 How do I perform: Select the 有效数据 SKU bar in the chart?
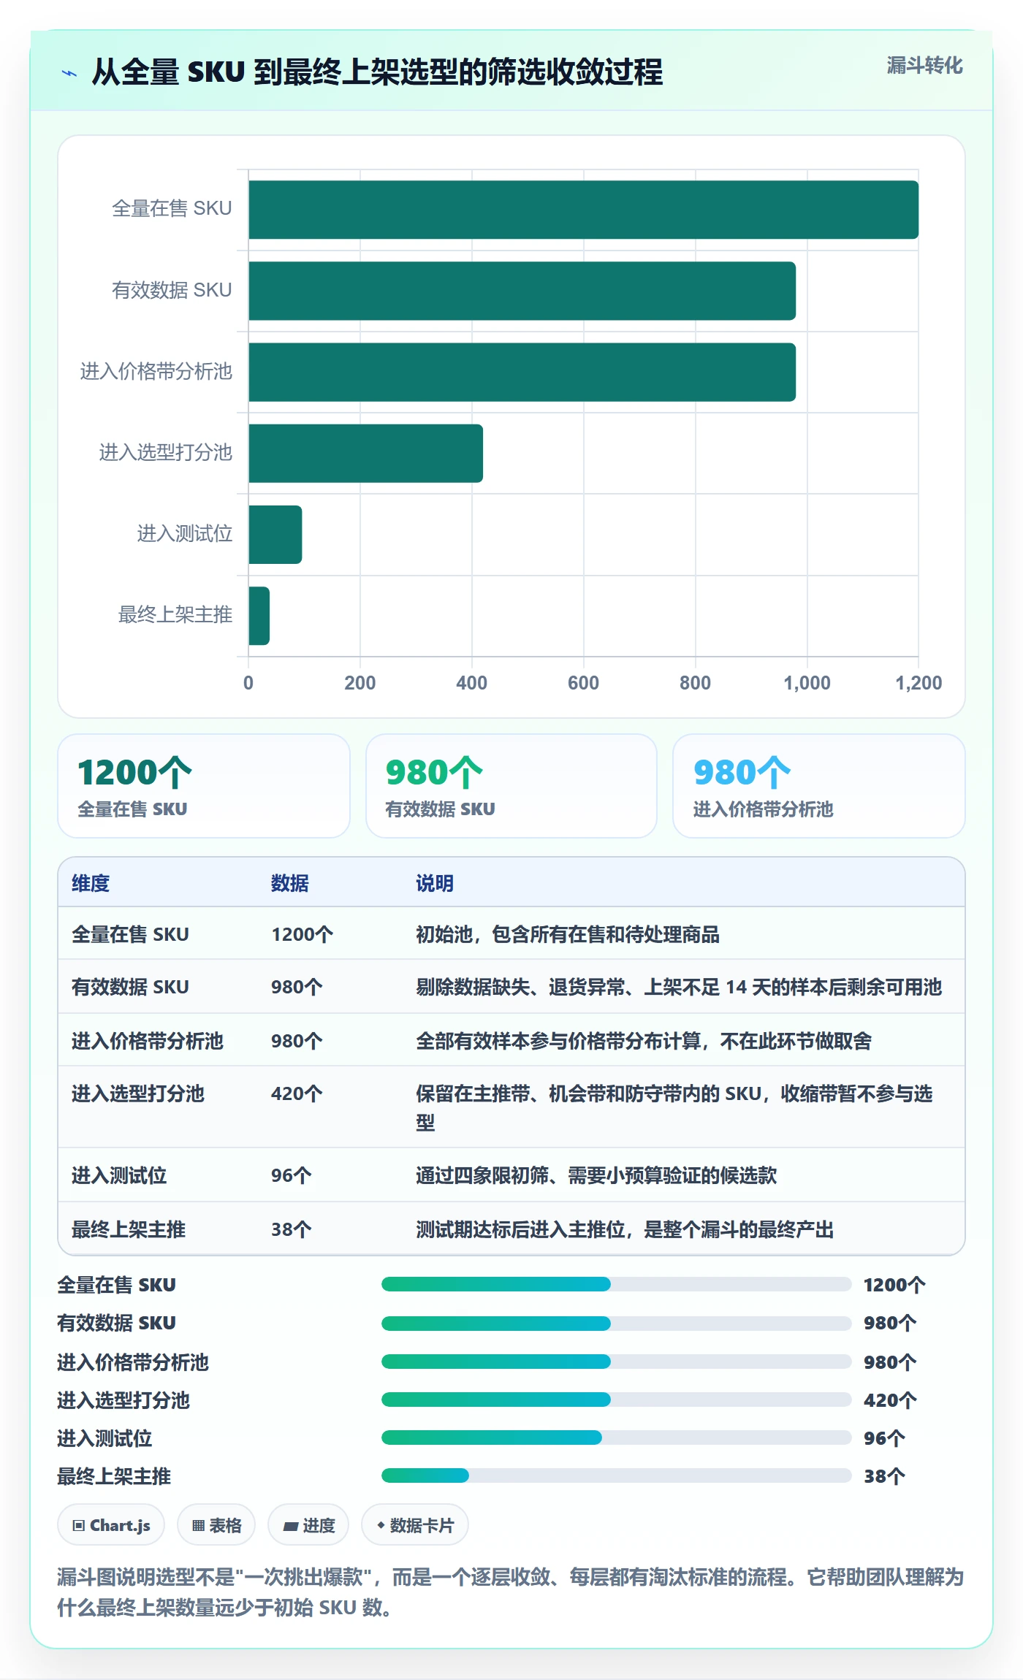(522, 291)
